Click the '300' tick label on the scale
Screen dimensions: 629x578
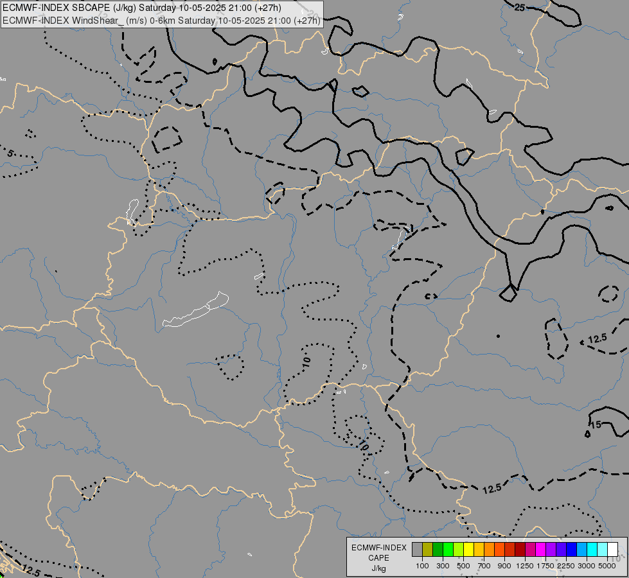pyautogui.click(x=443, y=566)
